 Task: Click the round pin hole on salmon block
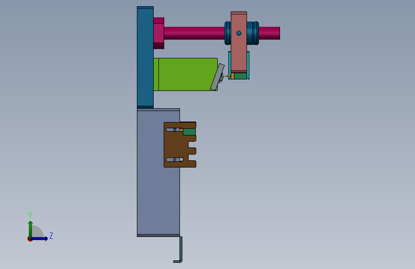point(239,33)
